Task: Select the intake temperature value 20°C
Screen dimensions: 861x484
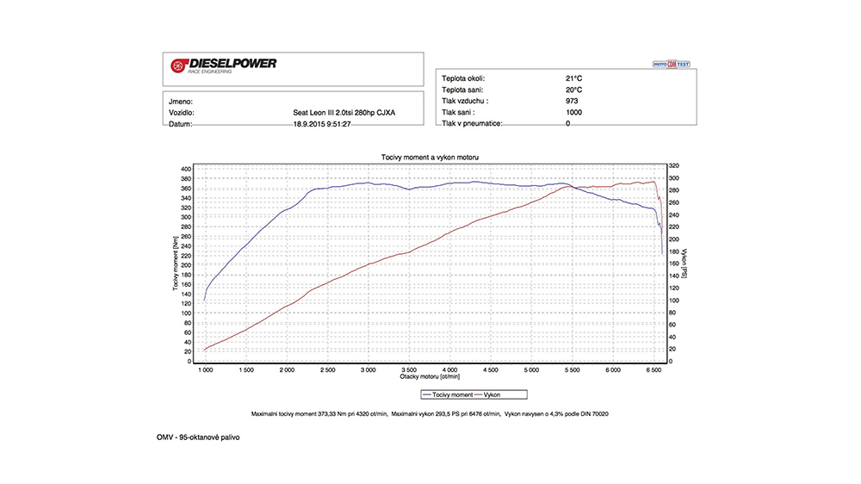Action: tap(573, 90)
